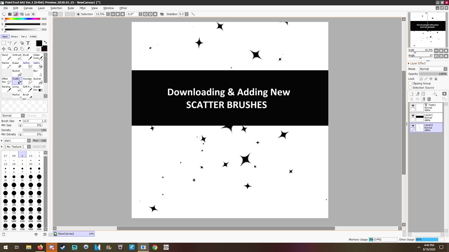Choose the SelErs tool
Screen dimensions: 449x252
tap(38, 65)
